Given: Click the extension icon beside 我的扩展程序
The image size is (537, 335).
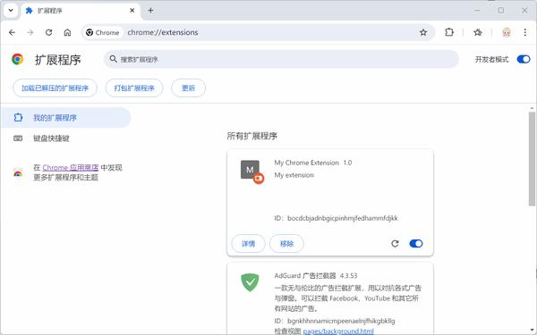Looking at the screenshot, I should click(18, 118).
